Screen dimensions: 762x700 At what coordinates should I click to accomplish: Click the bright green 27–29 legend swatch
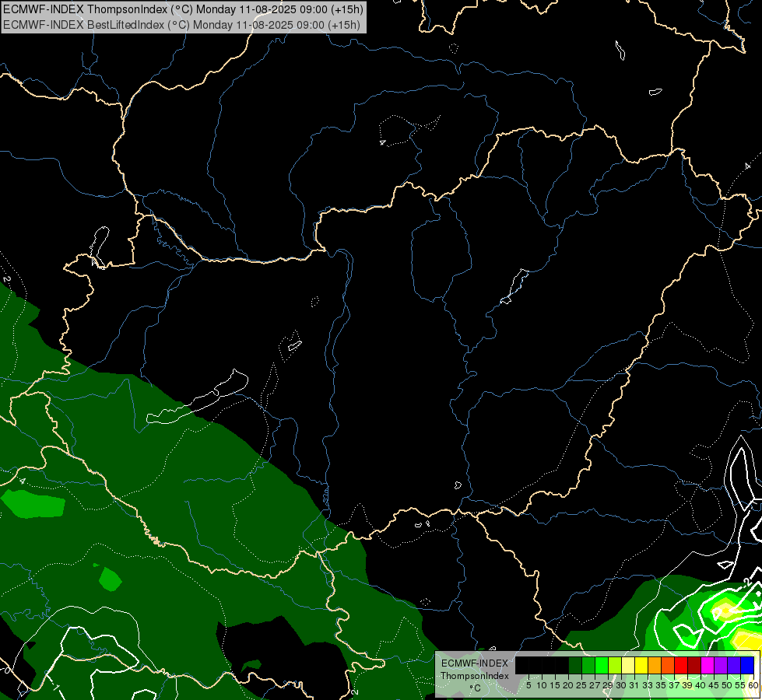tap(602, 665)
